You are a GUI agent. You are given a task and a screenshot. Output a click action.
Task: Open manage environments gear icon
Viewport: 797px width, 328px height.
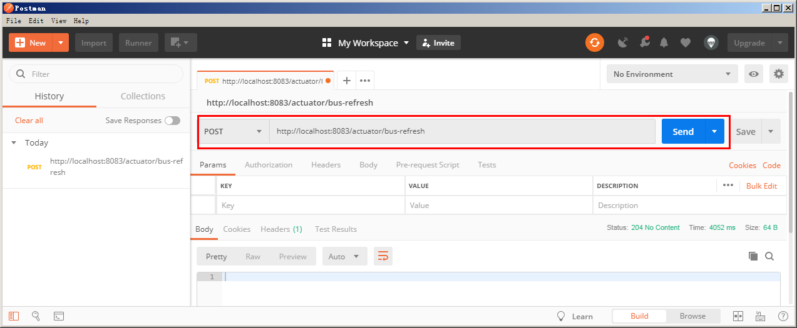(779, 74)
